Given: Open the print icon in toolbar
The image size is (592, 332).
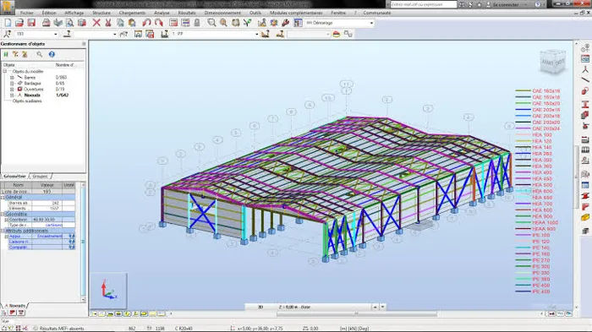Looking at the screenshot, I should (46, 23).
